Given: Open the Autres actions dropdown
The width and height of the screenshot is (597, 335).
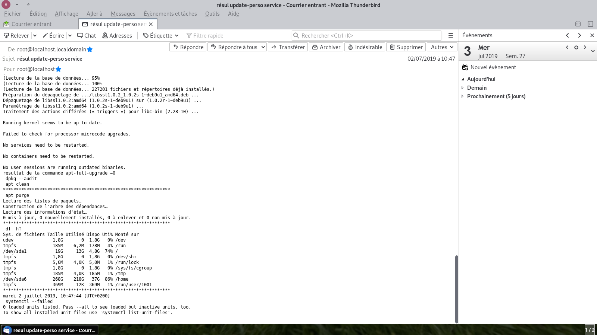Looking at the screenshot, I should (442, 47).
